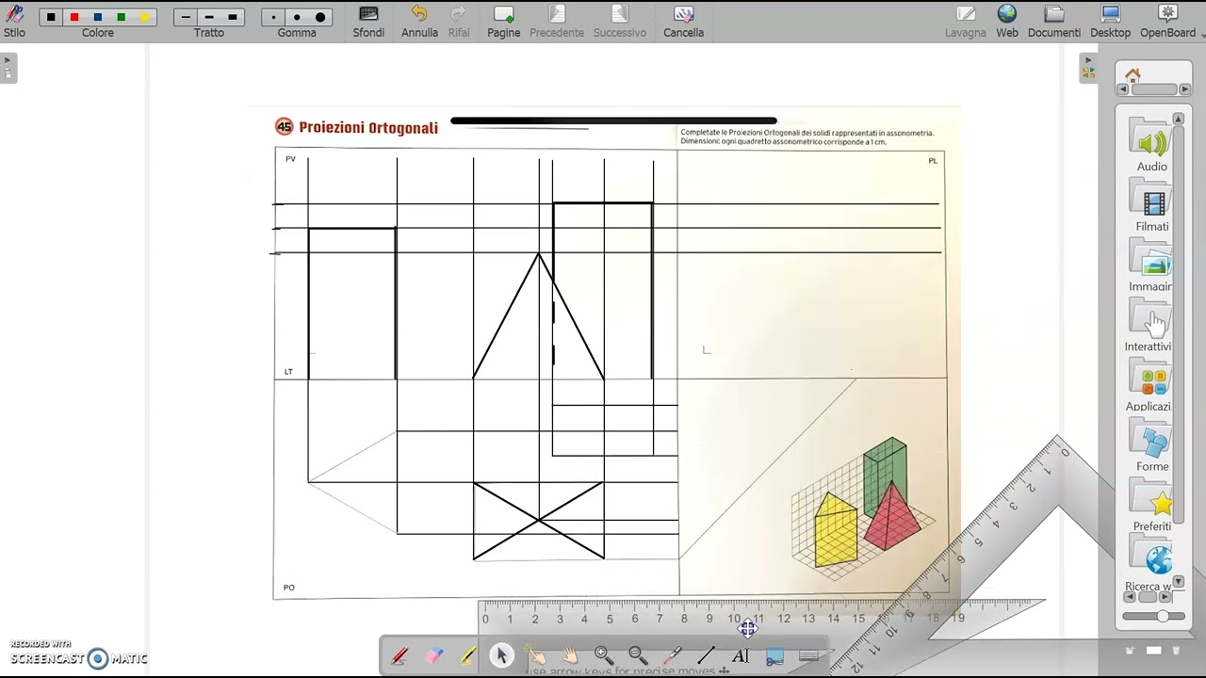Select the text tool
Image resolution: width=1206 pixels, height=678 pixels.
[741, 656]
